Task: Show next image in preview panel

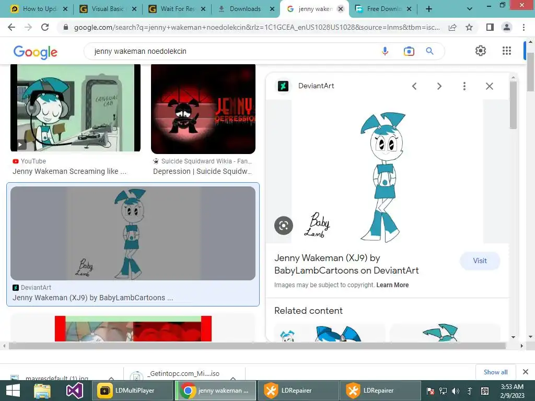Action: [x=439, y=86]
